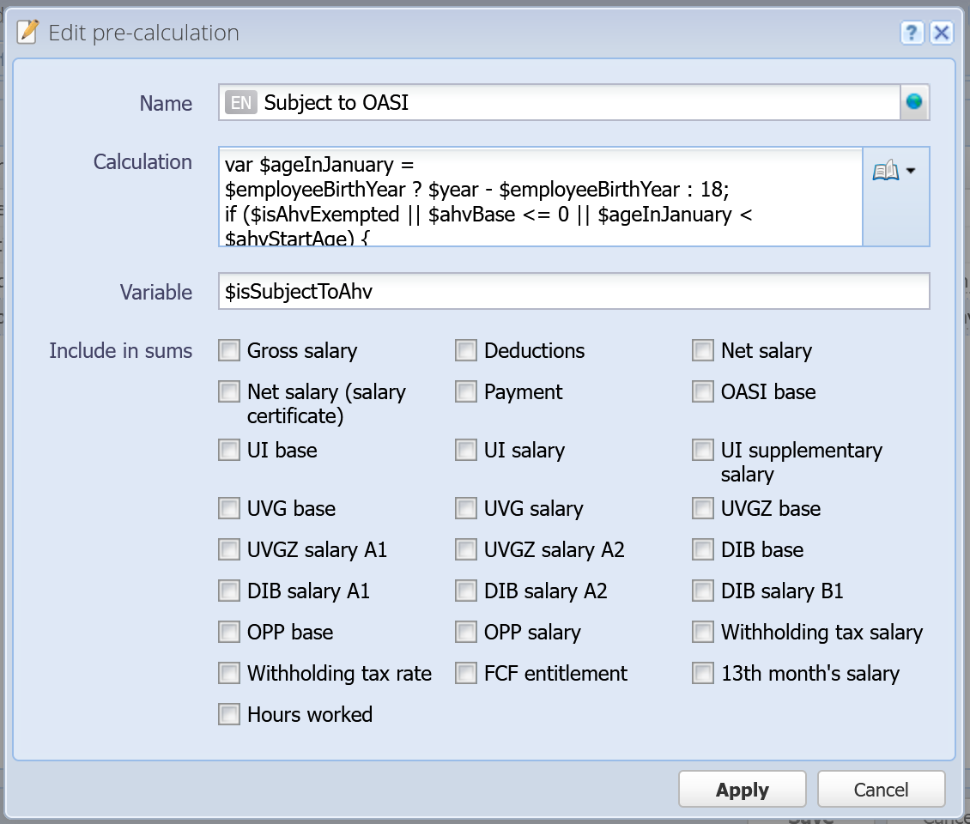This screenshot has height=824, width=970.
Task: Click the pencil edit icon in title
Action: (27, 32)
